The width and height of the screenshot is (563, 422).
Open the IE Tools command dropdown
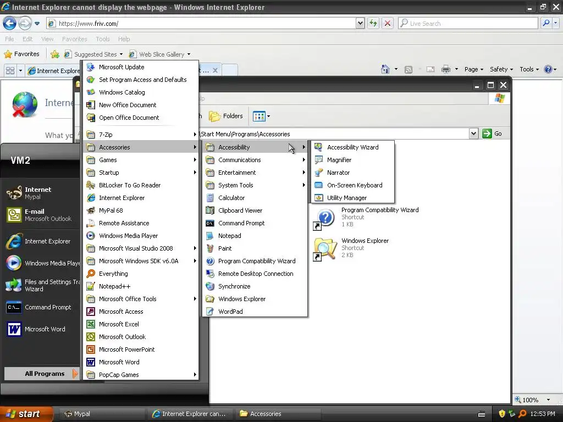pos(529,69)
